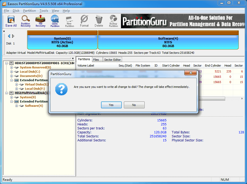Collapse the HD0 disk tree node

[6, 63]
